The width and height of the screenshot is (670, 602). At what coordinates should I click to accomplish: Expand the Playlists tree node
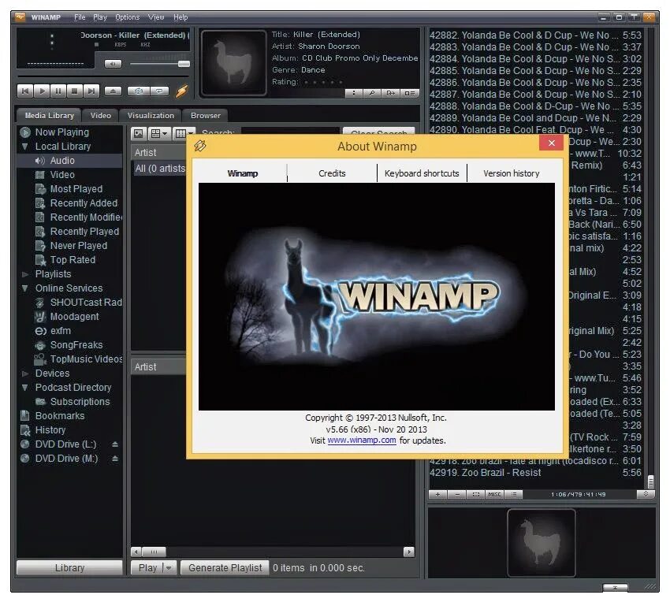pos(24,274)
